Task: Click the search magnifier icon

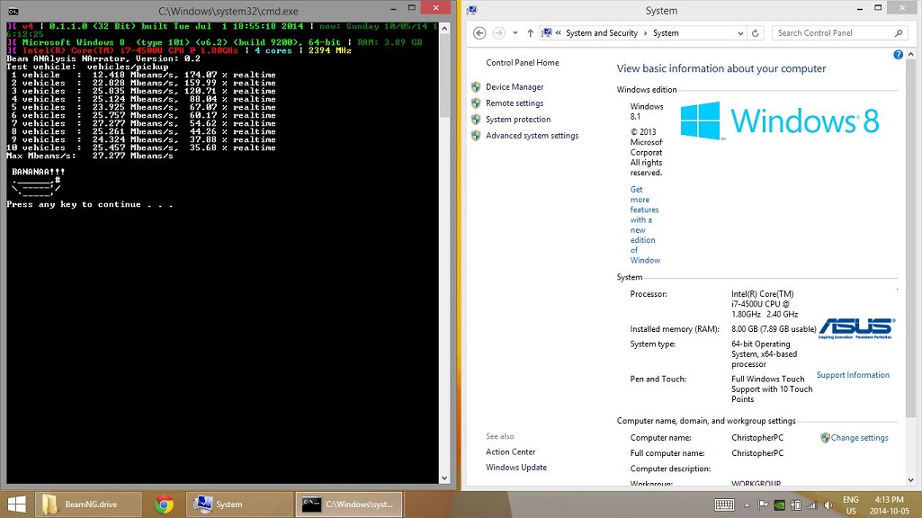Action: point(899,33)
